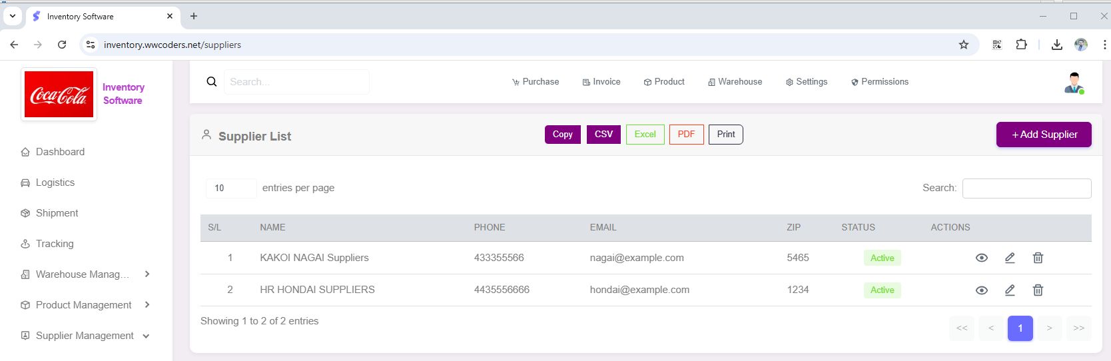Expand the Product Management sidebar menu
Image resolution: width=1111 pixels, height=361 pixels.
tap(85, 305)
